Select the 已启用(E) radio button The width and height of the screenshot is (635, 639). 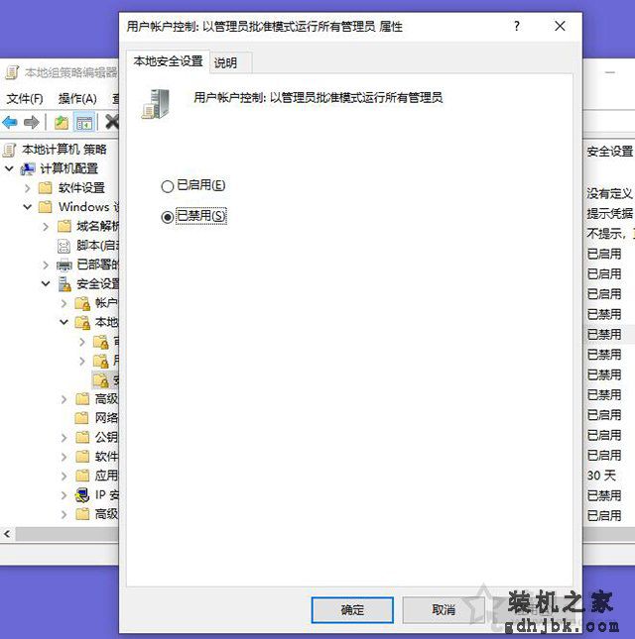(168, 186)
